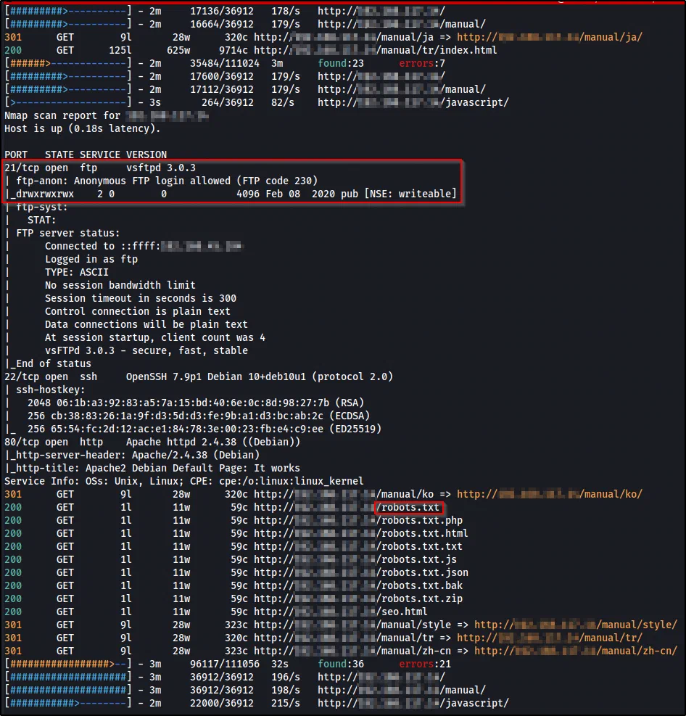Click 'No session bandwidth limit' line
This screenshot has width=686, height=716.
(x=120, y=285)
